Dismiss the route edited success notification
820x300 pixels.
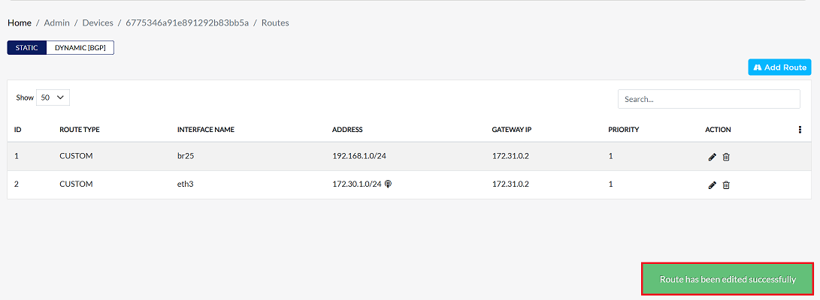click(x=728, y=279)
